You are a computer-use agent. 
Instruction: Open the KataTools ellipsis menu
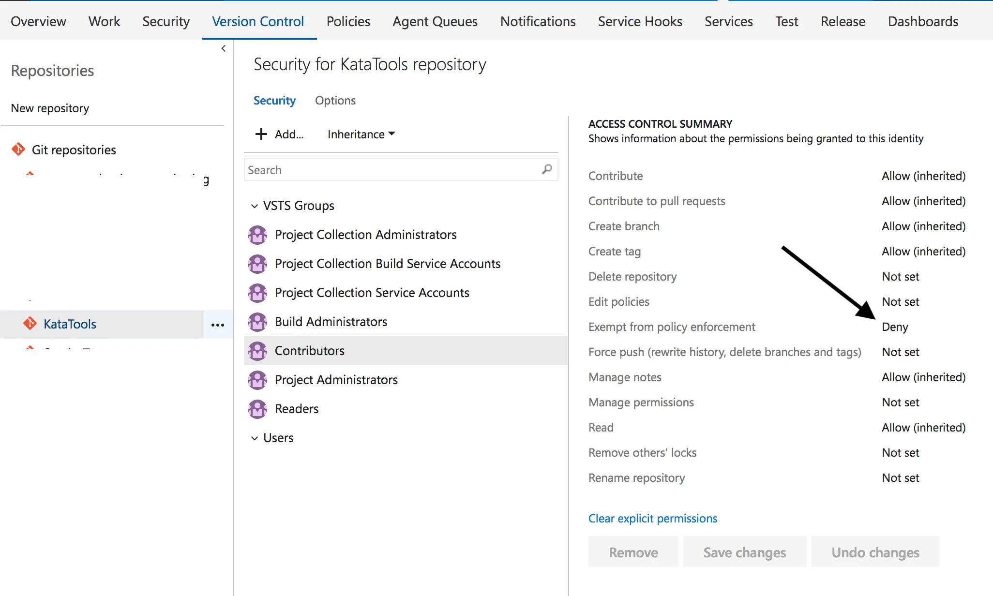[x=218, y=325]
